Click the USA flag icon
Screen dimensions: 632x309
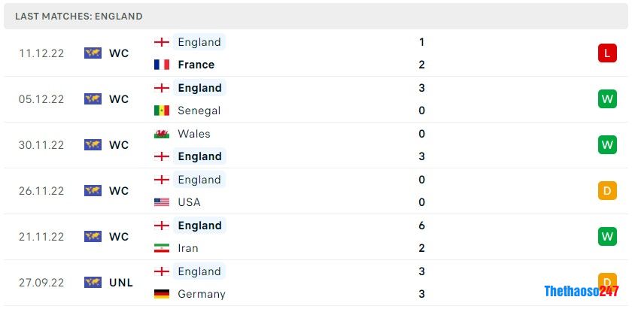[x=161, y=202]
